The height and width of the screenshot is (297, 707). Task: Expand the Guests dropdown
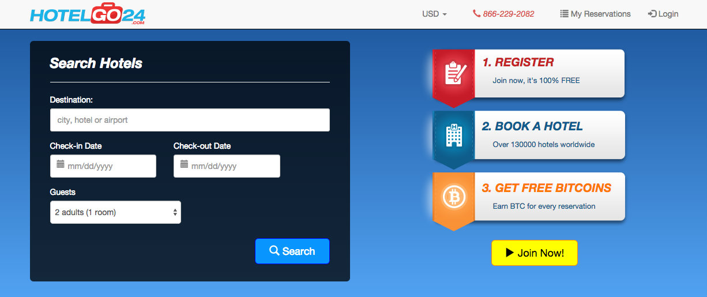coord(115,212)
